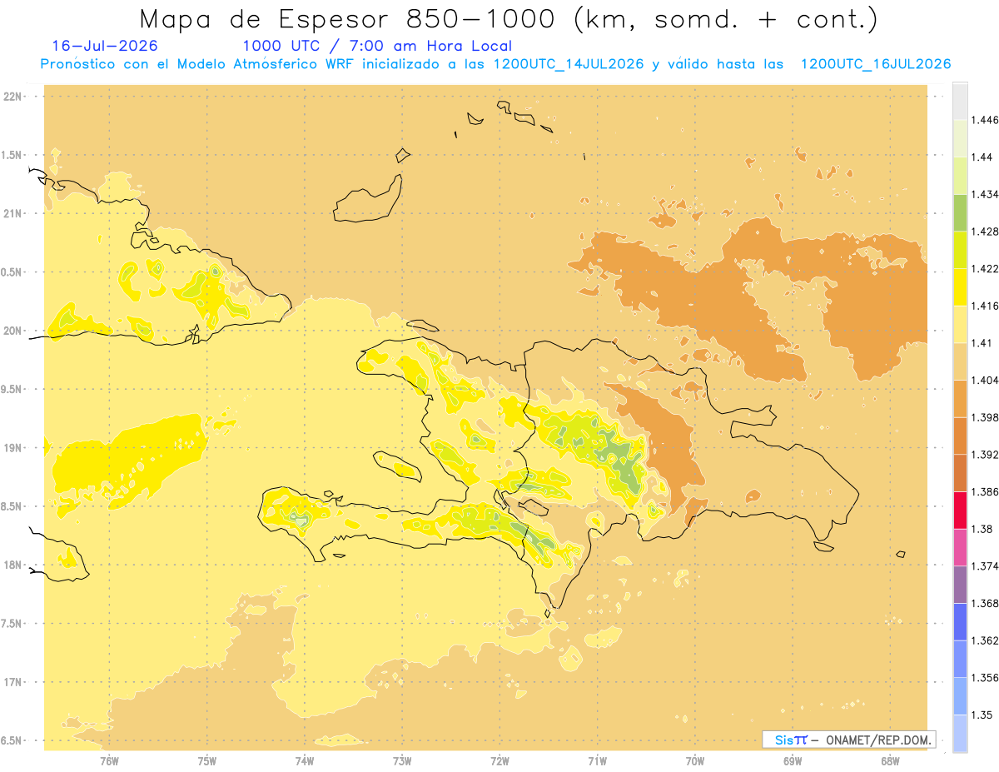Click the 1.428 value on the colorbar
This screenshot has width=999, height=772.
[x=985, y=232]
